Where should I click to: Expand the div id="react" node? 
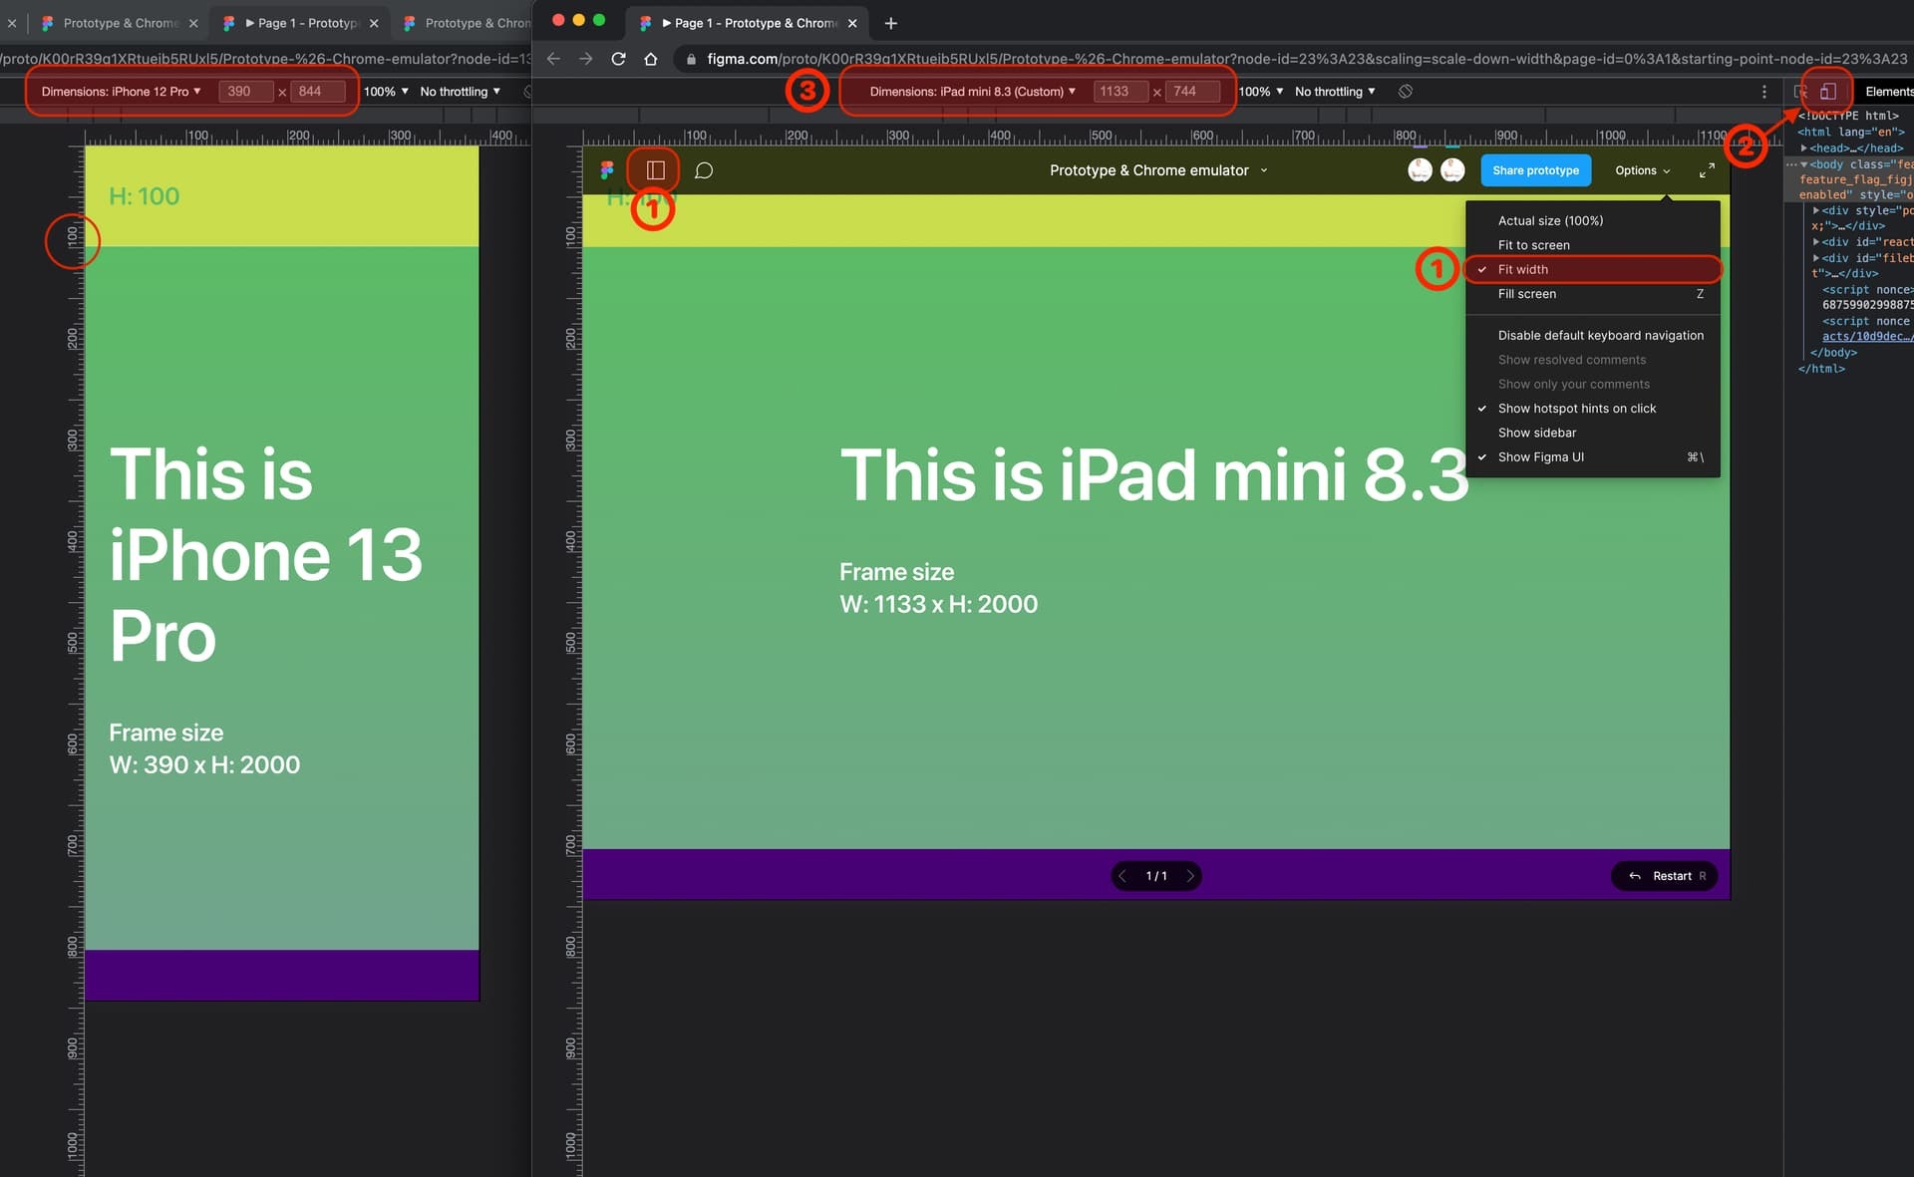1816,242
